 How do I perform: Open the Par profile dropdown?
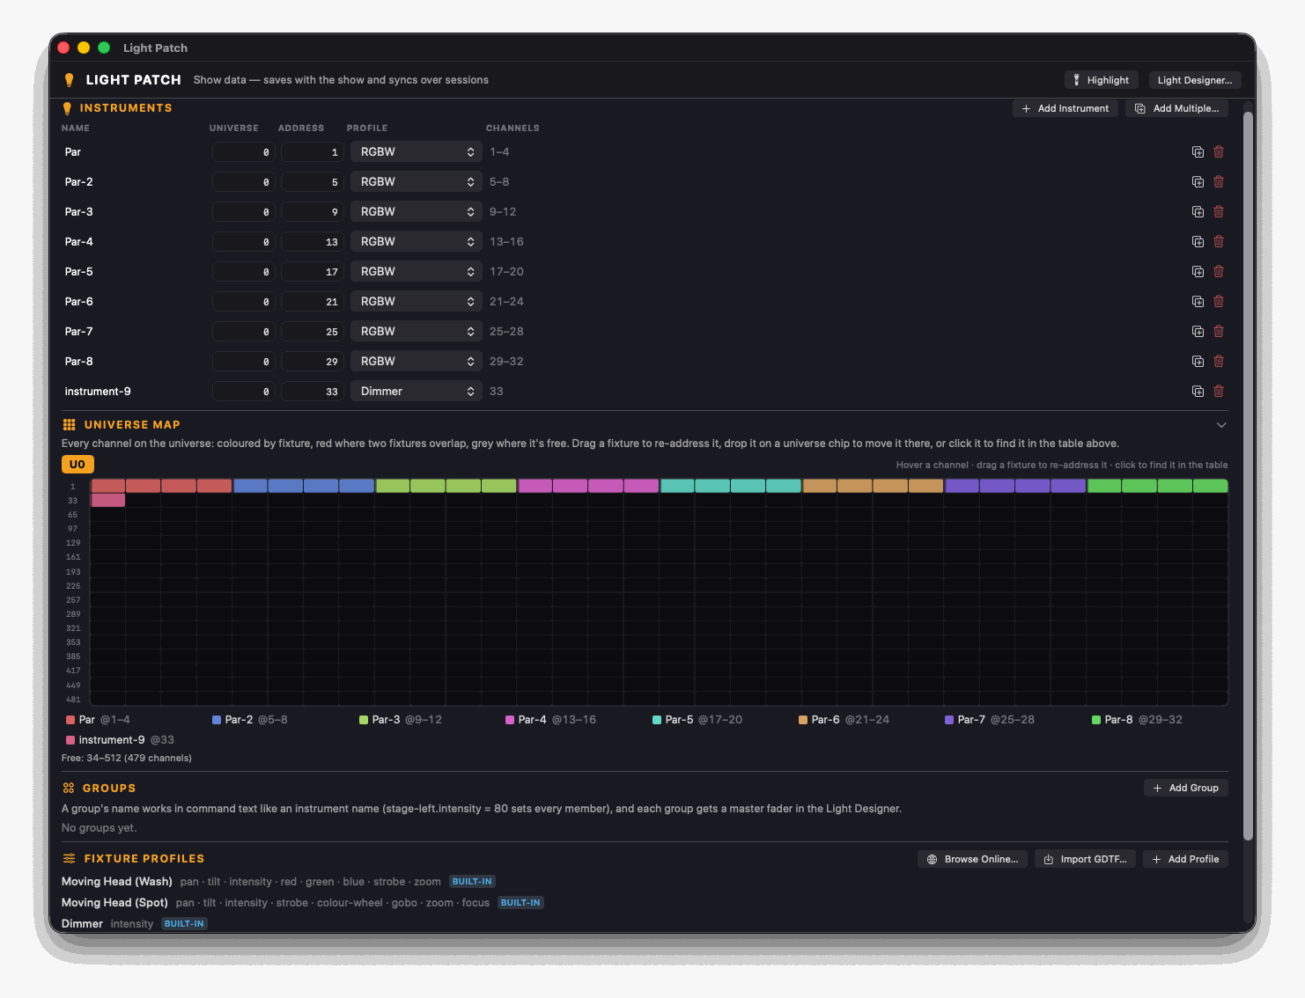(x=417, y=152)
